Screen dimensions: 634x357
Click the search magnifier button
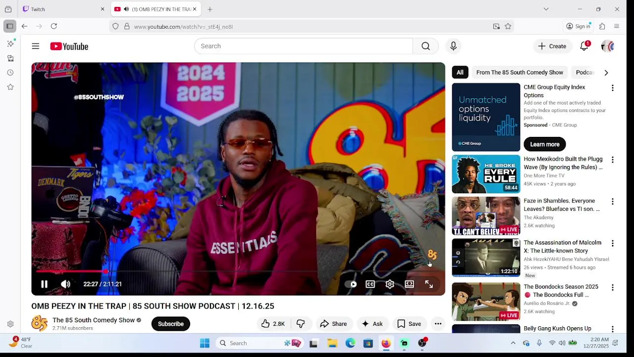(x=425, y=46)
